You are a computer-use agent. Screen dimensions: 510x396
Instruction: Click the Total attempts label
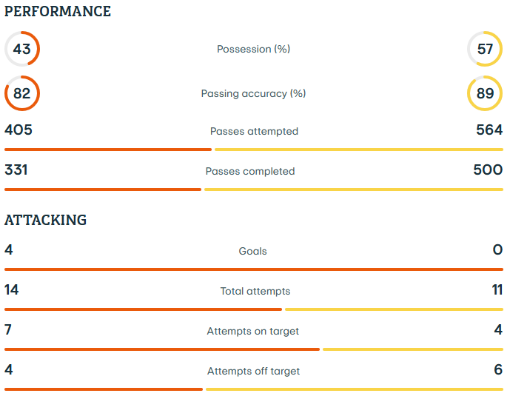pos(255,292)
